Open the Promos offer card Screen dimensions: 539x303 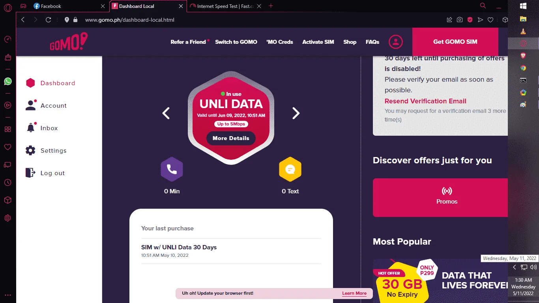tap(440, 198)
